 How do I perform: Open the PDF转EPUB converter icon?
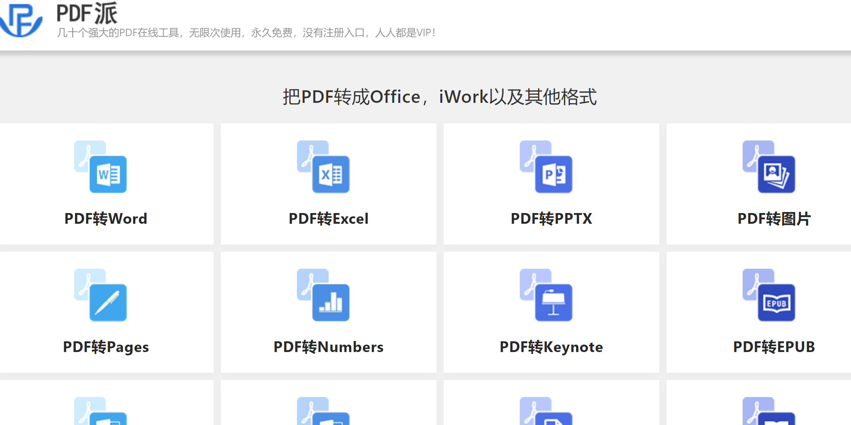(769, 295)
